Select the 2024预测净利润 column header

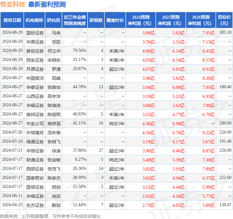pyautogui.click(x=141, y=20)
